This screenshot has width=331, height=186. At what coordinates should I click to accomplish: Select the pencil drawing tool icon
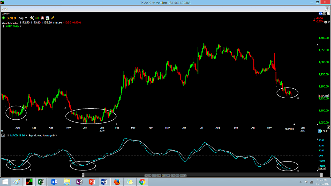(52, 18)
